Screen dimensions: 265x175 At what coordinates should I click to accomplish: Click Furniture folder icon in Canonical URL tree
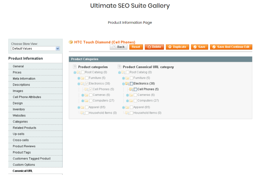click(x=127, y=78)
